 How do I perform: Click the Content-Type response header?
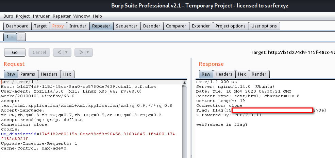248,96
